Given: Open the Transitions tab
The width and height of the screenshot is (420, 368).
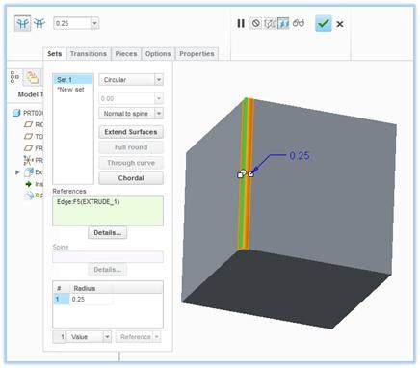Looking at the screenshot, I should [89, 54].
